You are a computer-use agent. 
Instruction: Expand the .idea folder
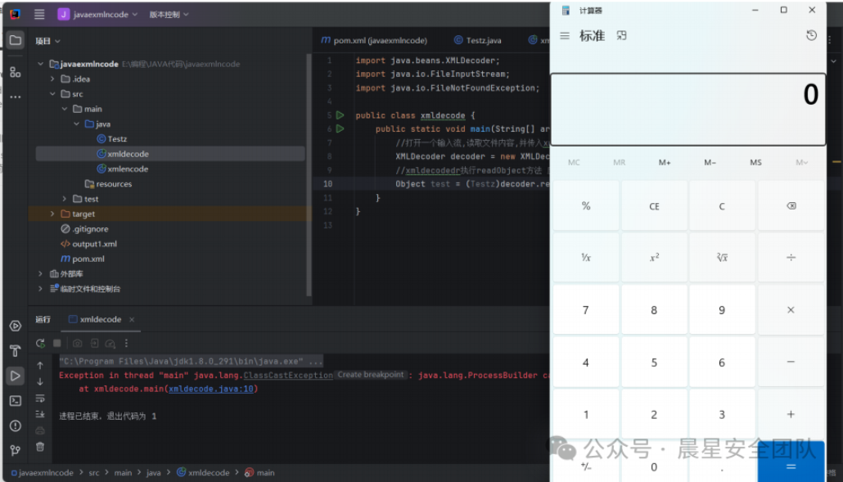pyautogui.click(x=53, y=79)
